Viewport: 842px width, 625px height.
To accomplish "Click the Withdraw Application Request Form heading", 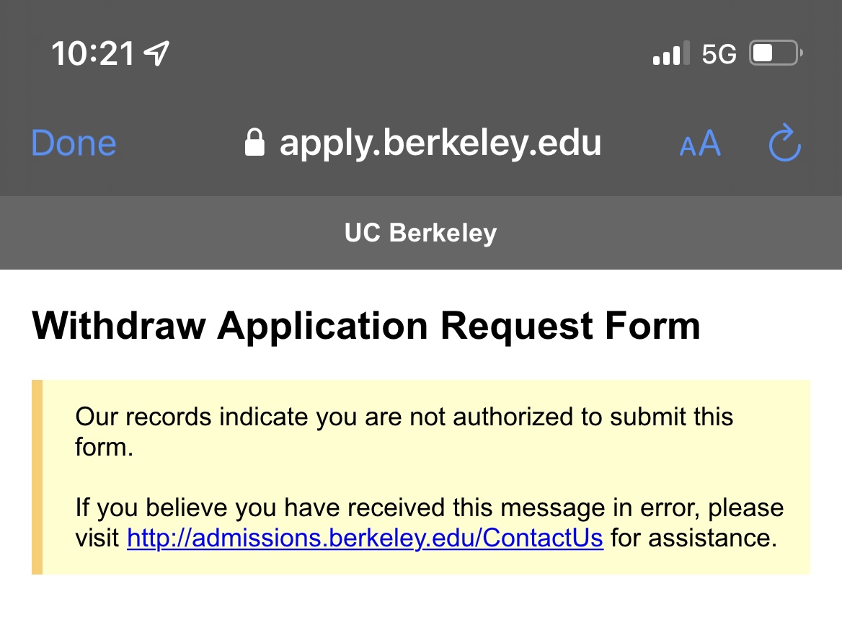I will pyautogui.click(x=366, y=325).
